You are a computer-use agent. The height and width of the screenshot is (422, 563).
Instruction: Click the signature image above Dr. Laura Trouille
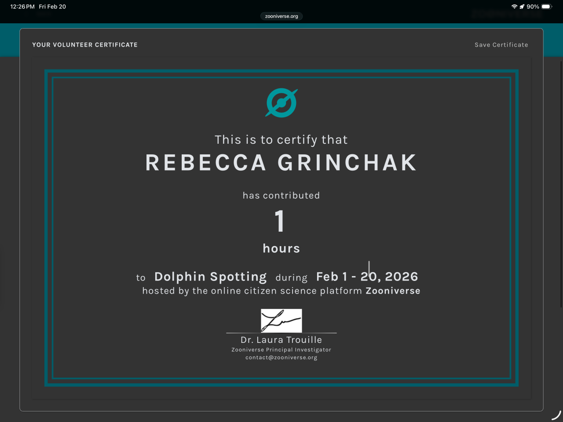click(281, 320)
